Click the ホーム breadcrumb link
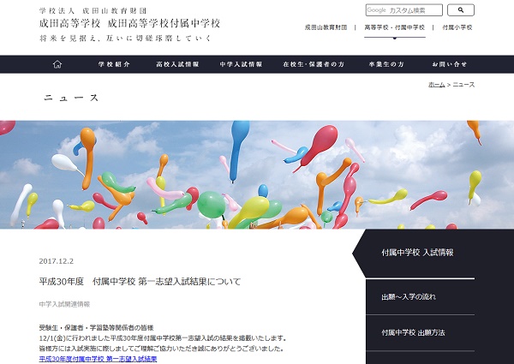 [436, 85]
